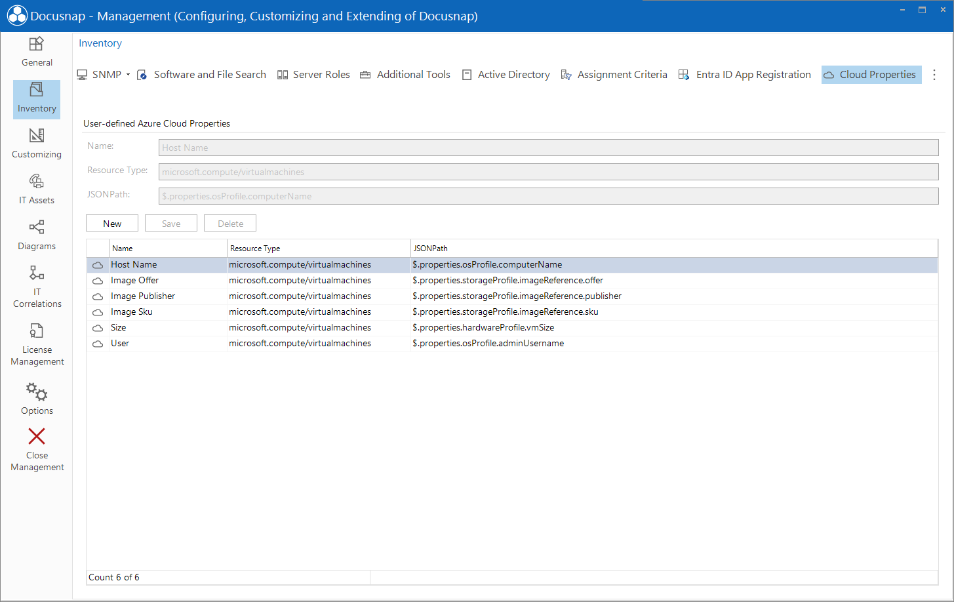The height and width of the screenshot is (602, 954).
Task: Click the Additional Tools briefcase icon
Action: [x=365, y=75]
